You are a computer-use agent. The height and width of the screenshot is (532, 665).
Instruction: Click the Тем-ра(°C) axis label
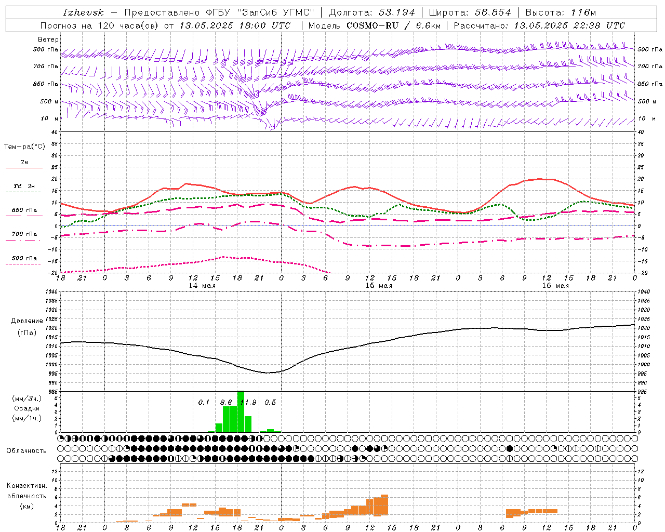coord(24,147)
